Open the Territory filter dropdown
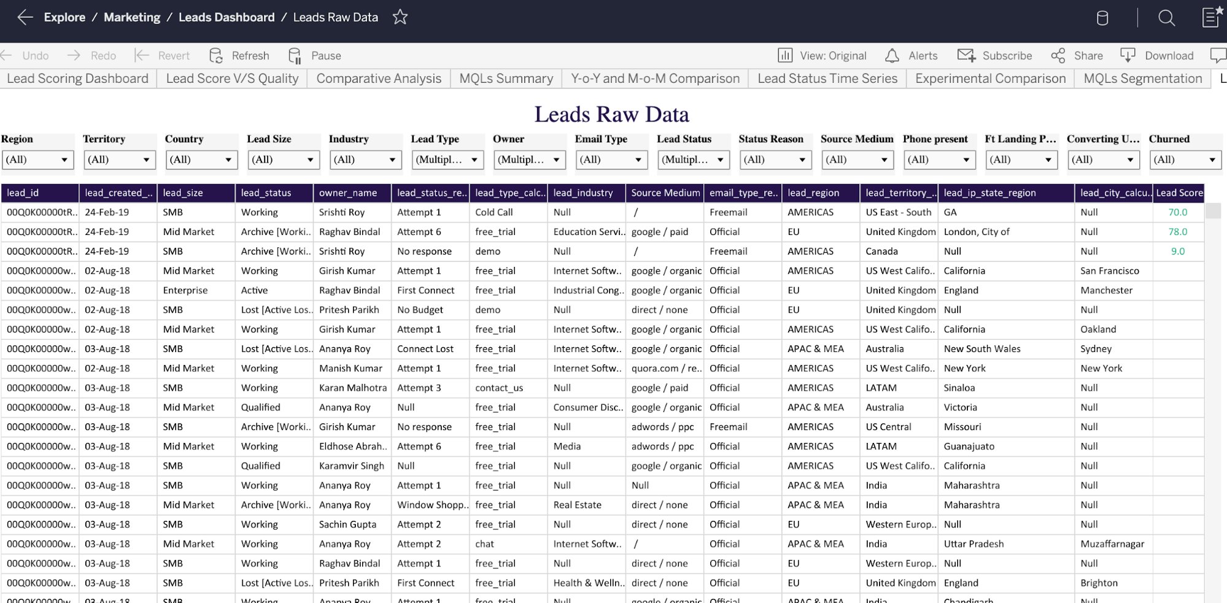This screenshot has height=603, width=1227. [x=120, y=159]
